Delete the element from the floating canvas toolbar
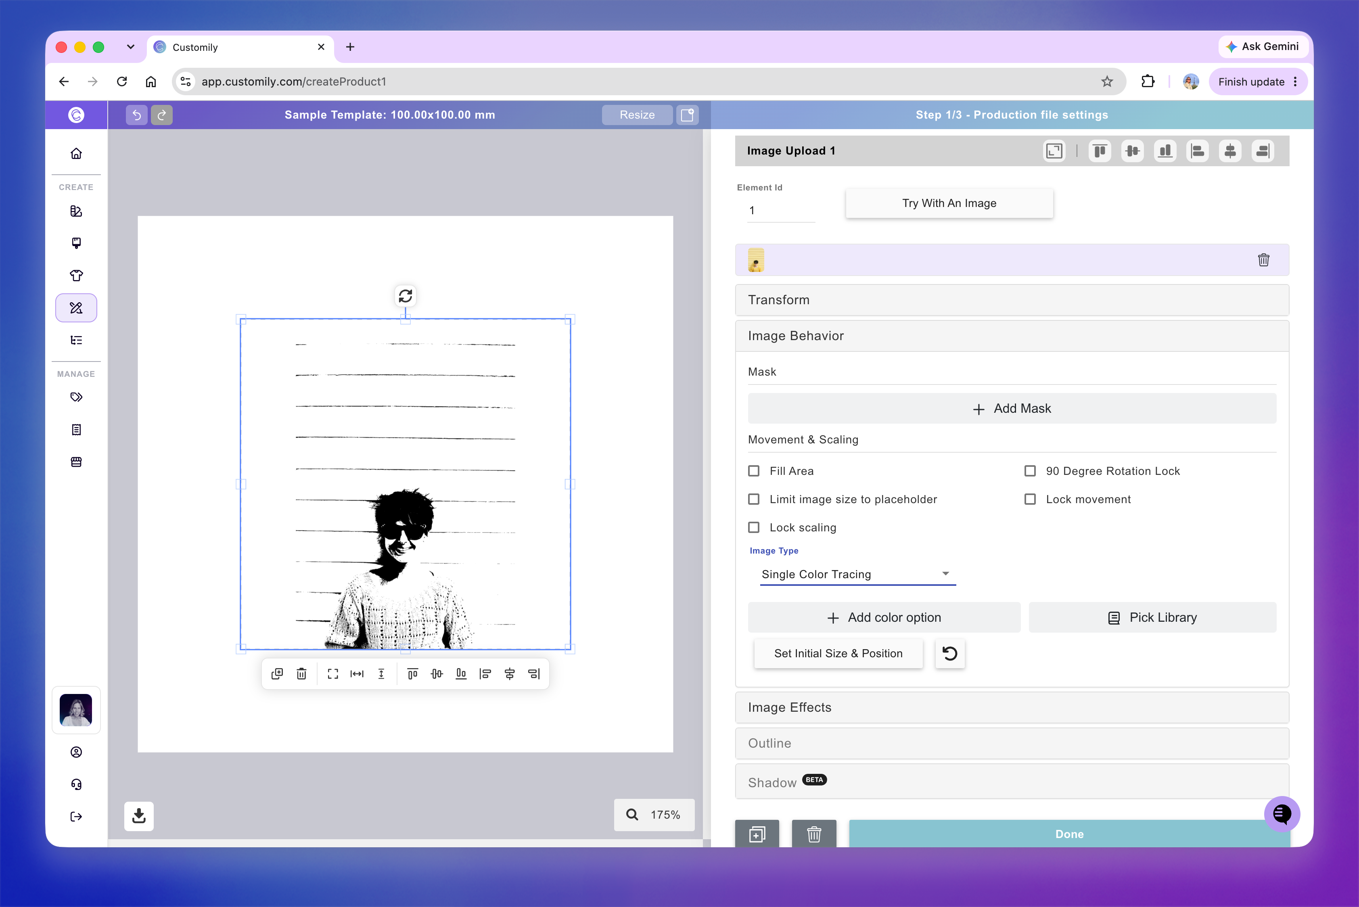 click(301, 673)
